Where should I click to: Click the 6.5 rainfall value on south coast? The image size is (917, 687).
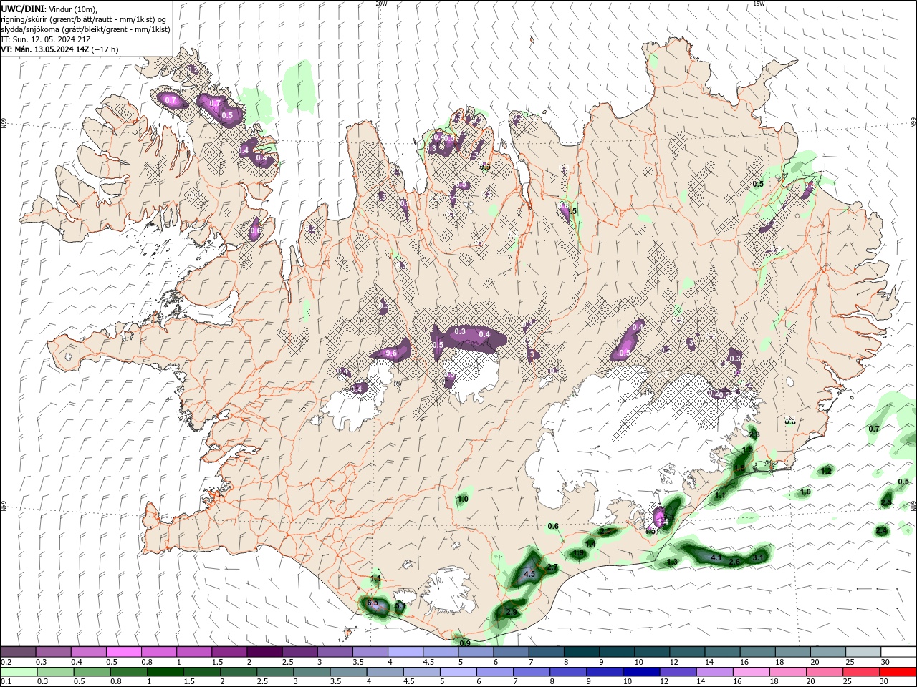pos(373,603)
